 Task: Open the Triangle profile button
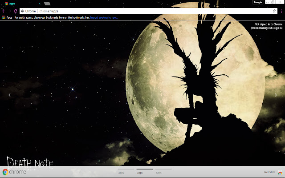pos(257,2)
